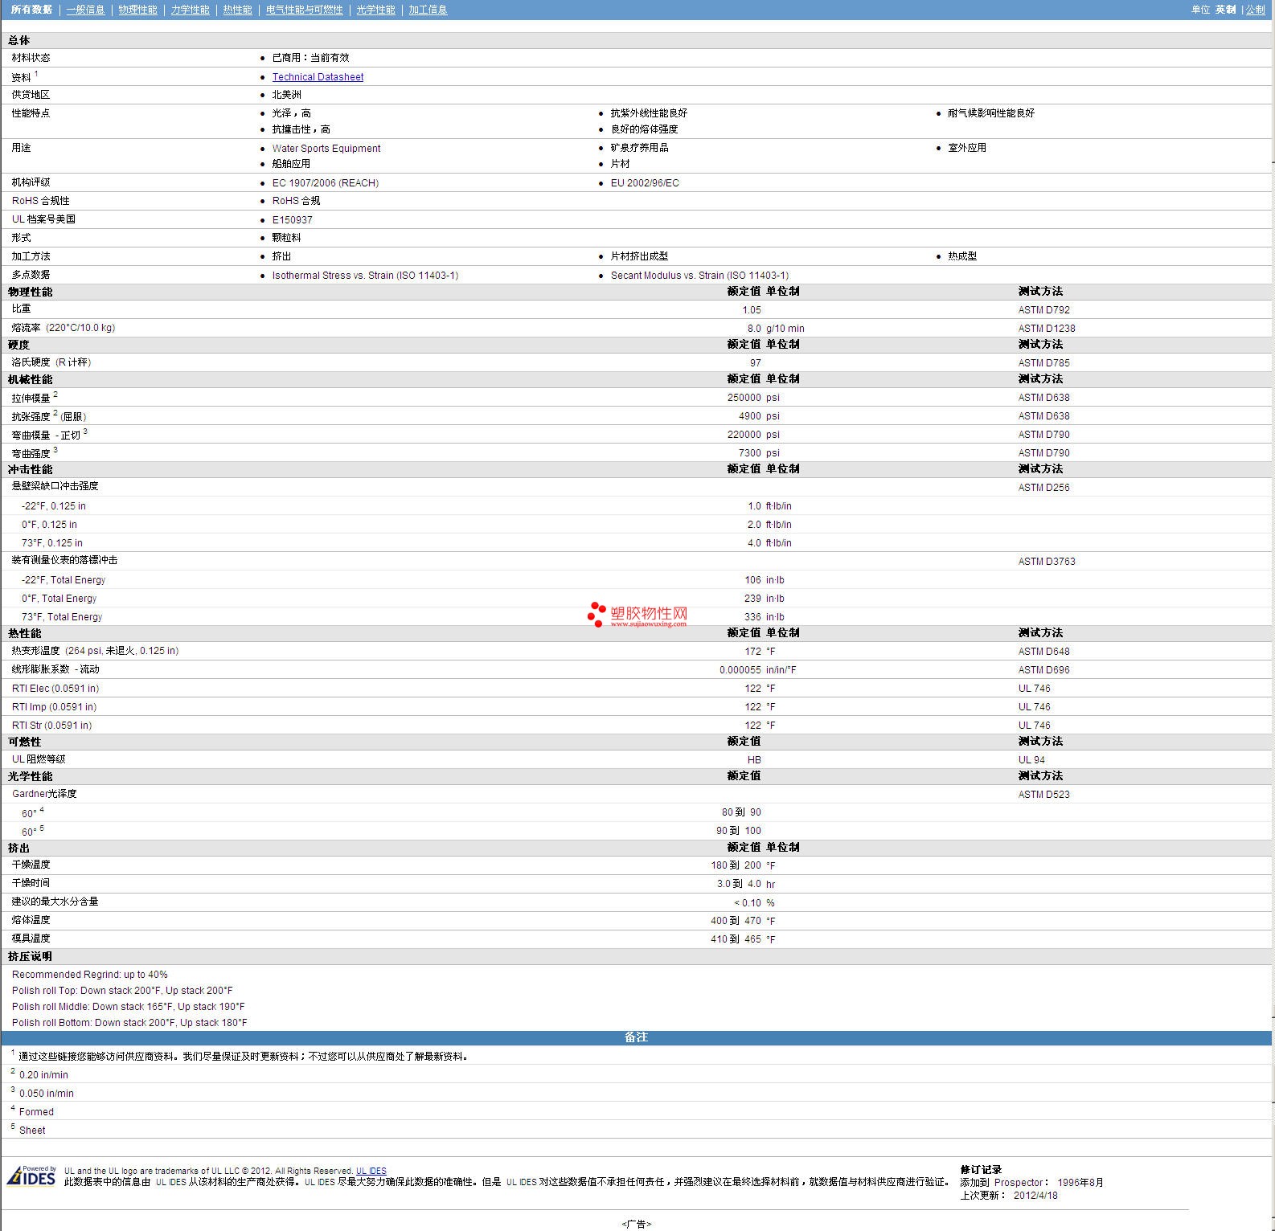This screenshot has width=1275, height=1231.
Task: Open the 加工信息 tab
Action: 428,10
